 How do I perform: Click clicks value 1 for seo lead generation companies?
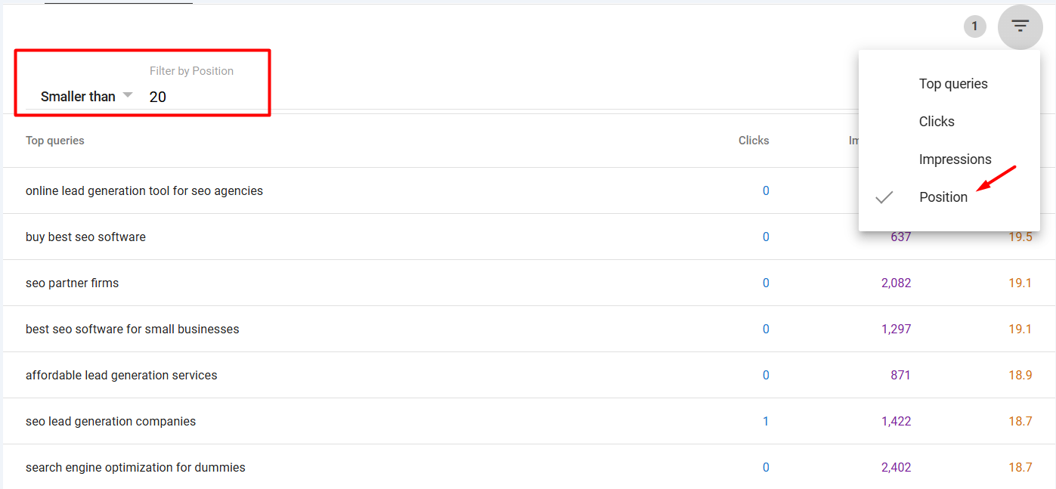coord(766,421)
